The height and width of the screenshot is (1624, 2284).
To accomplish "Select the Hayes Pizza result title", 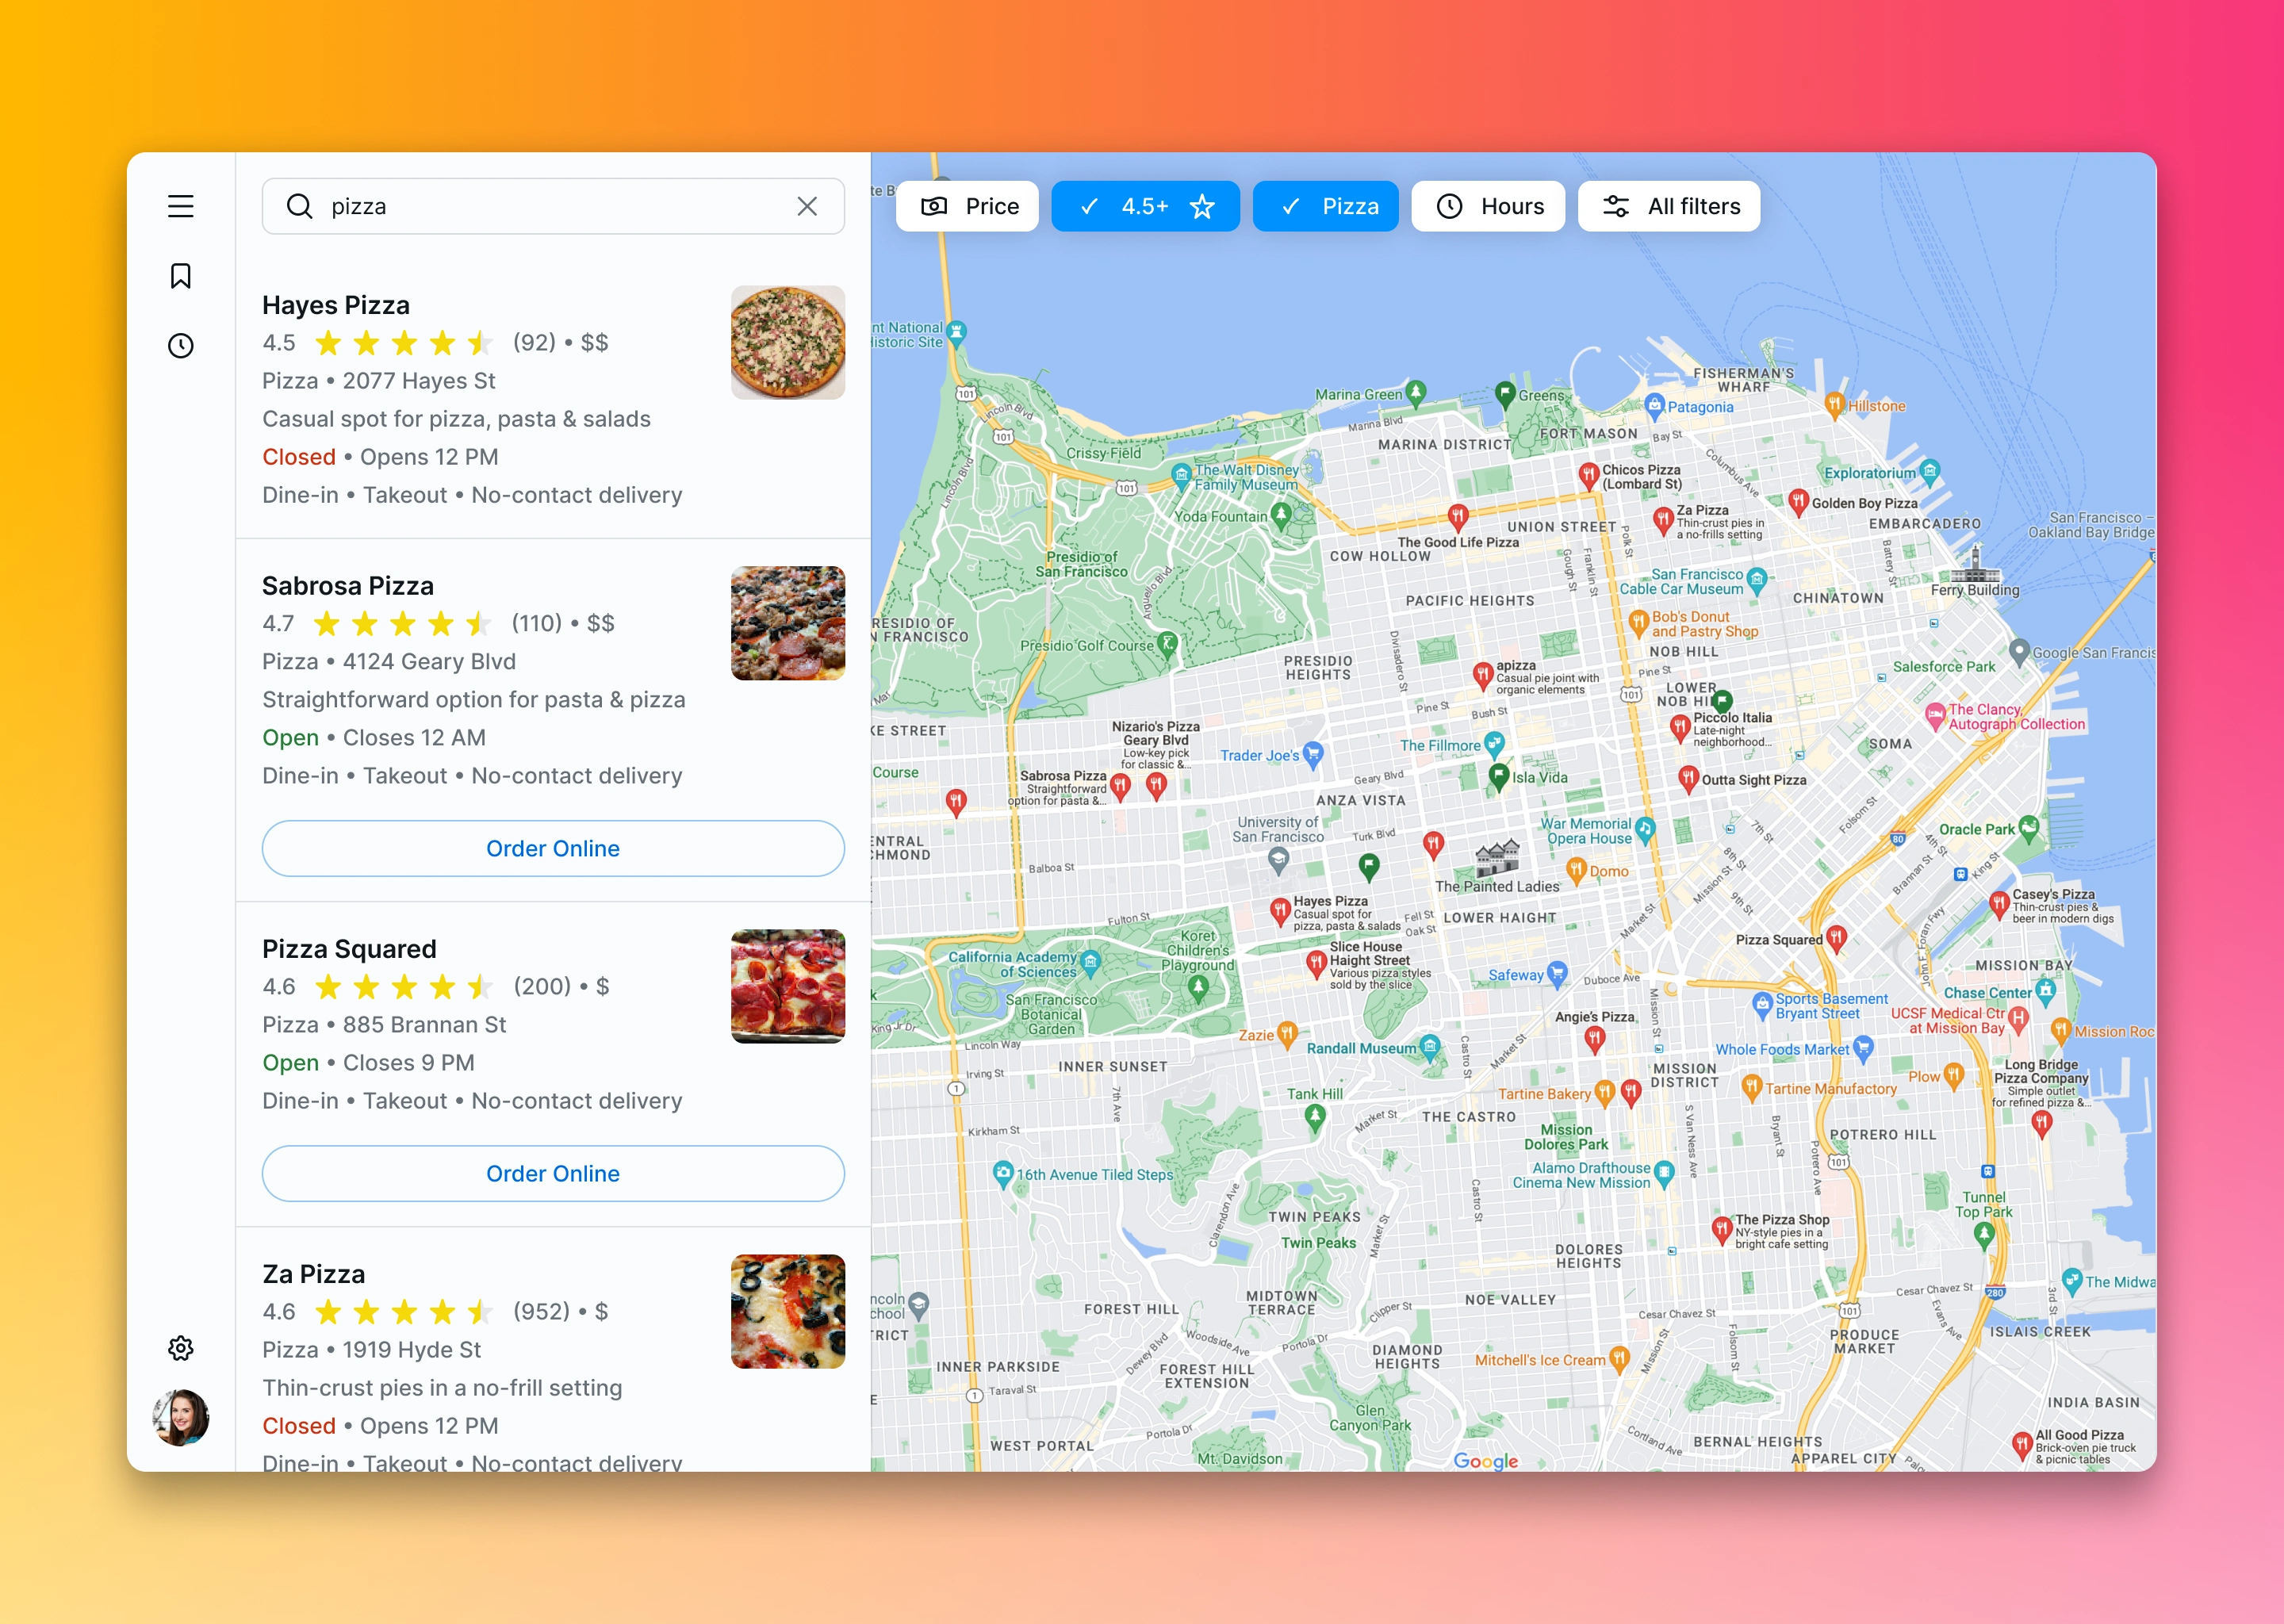I will tap(336, 305).
